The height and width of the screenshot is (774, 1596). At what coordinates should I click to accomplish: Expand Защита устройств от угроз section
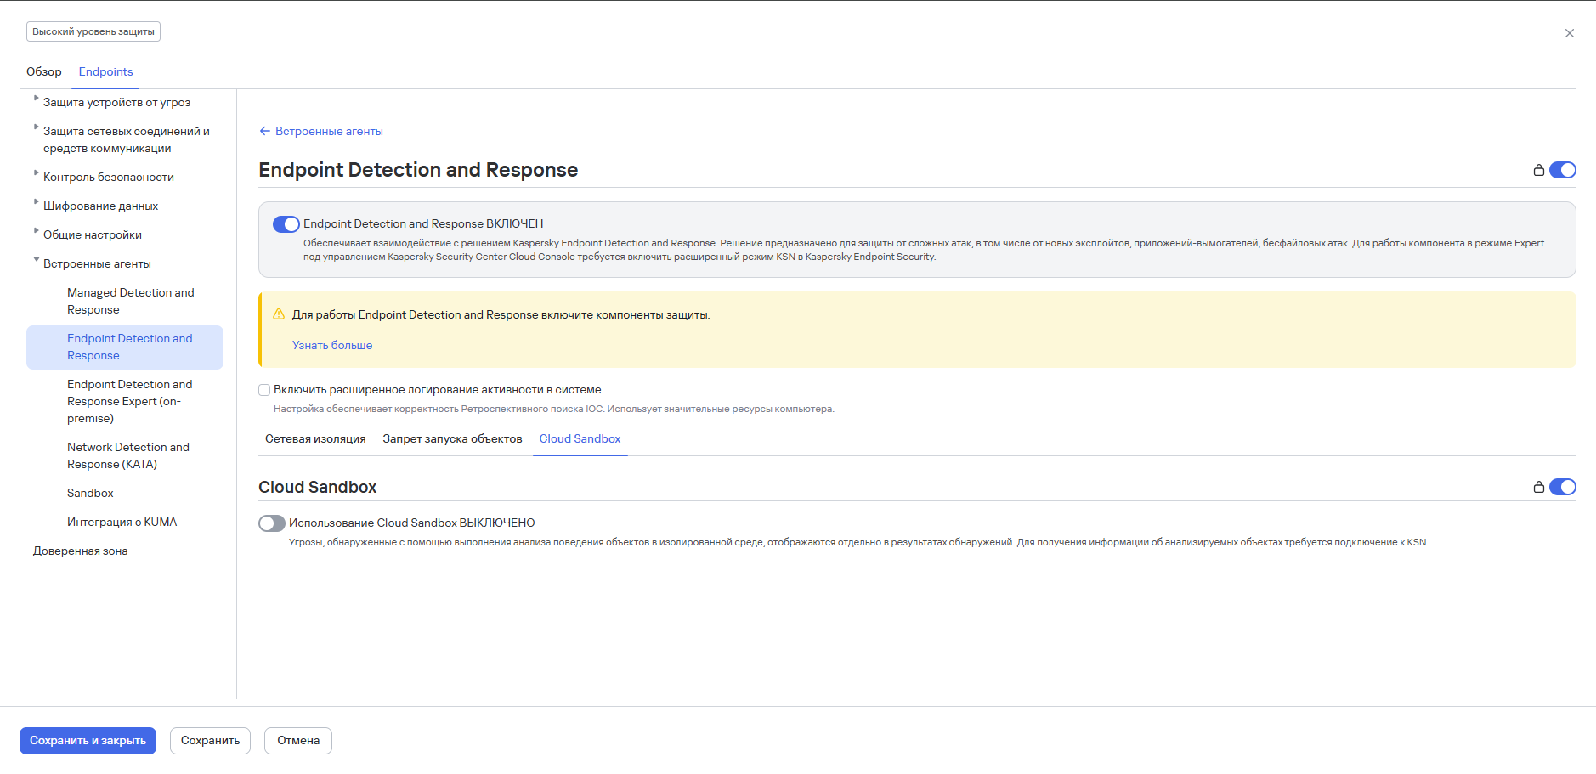point(36,99)
